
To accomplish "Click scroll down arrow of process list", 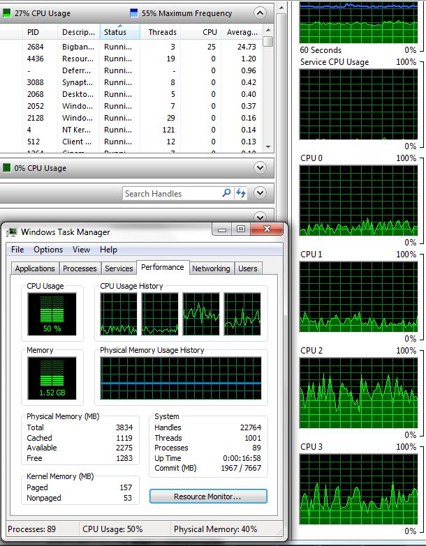I will pos(268,147).
